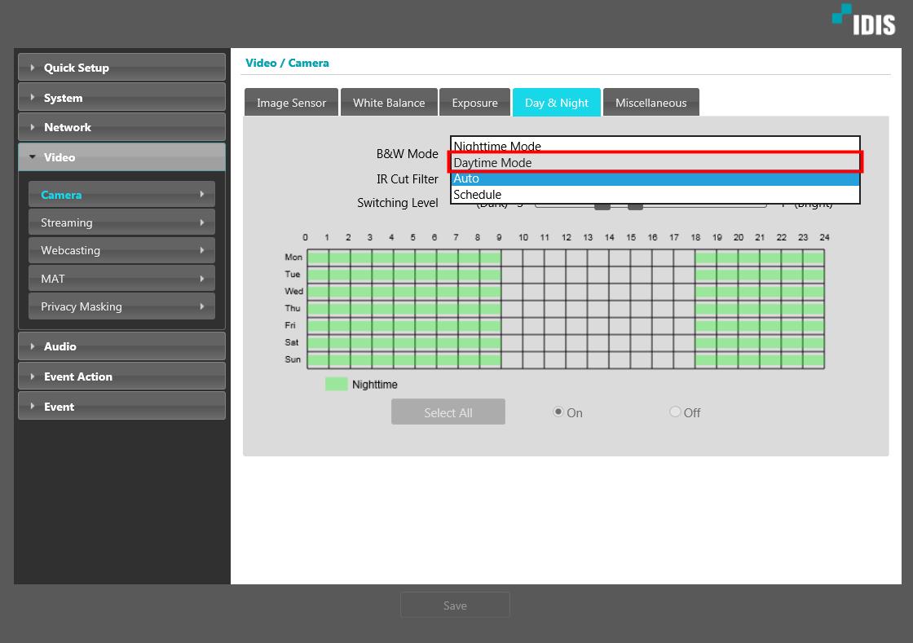Screen dimensions: 913x643
Task: Switch to the Miscellaneous tab
Action: [651, 103]
